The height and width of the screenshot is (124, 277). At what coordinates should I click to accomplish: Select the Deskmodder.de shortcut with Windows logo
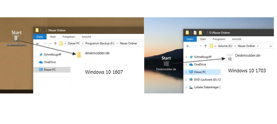[x=230, y=57]
